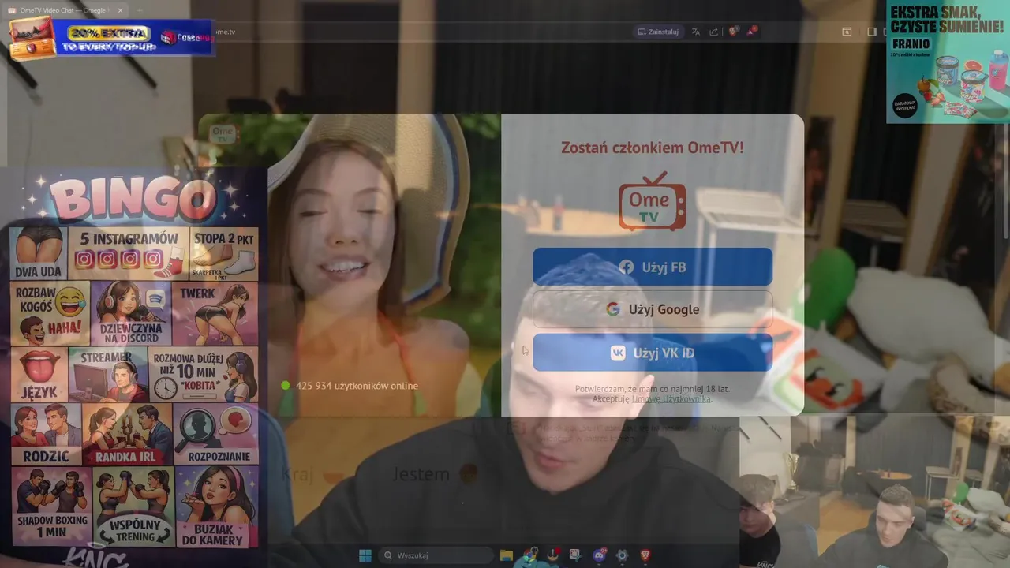Open Brave Rewards triangle icon
Viewport: 1010px width, 568px height.
(x=751, y=32)
